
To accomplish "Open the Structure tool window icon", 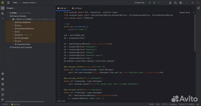I will tap(3, 13).
